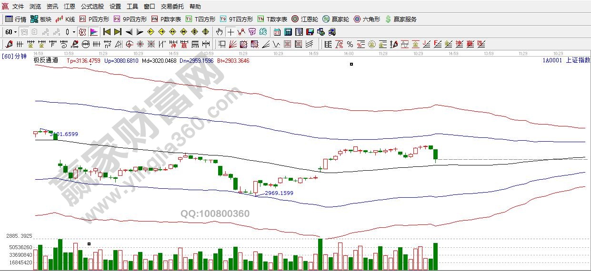Image resolution: width=591 pixels, height=271 pixels.
Task: Open the 公式选股 menu
Action: point(92,7)
